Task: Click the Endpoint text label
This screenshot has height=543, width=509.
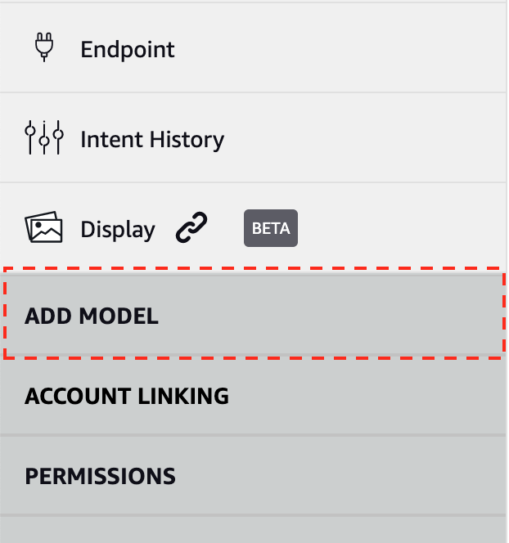Action: pyautogui.click(x=128, y=49)
